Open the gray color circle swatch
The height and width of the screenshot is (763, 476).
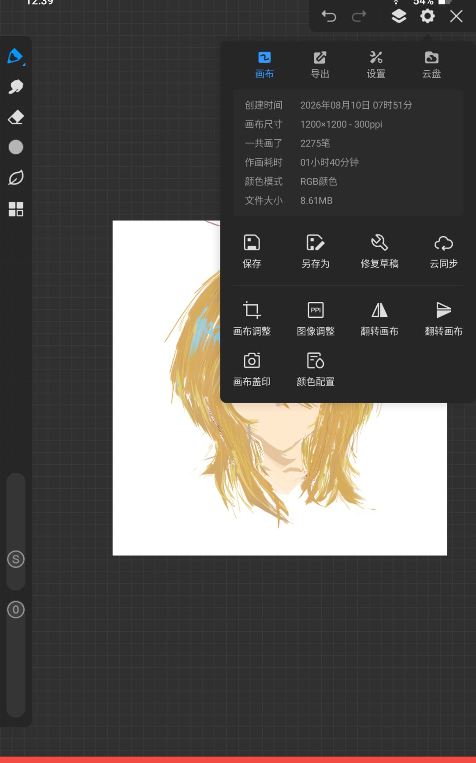[x=16, y=147]
